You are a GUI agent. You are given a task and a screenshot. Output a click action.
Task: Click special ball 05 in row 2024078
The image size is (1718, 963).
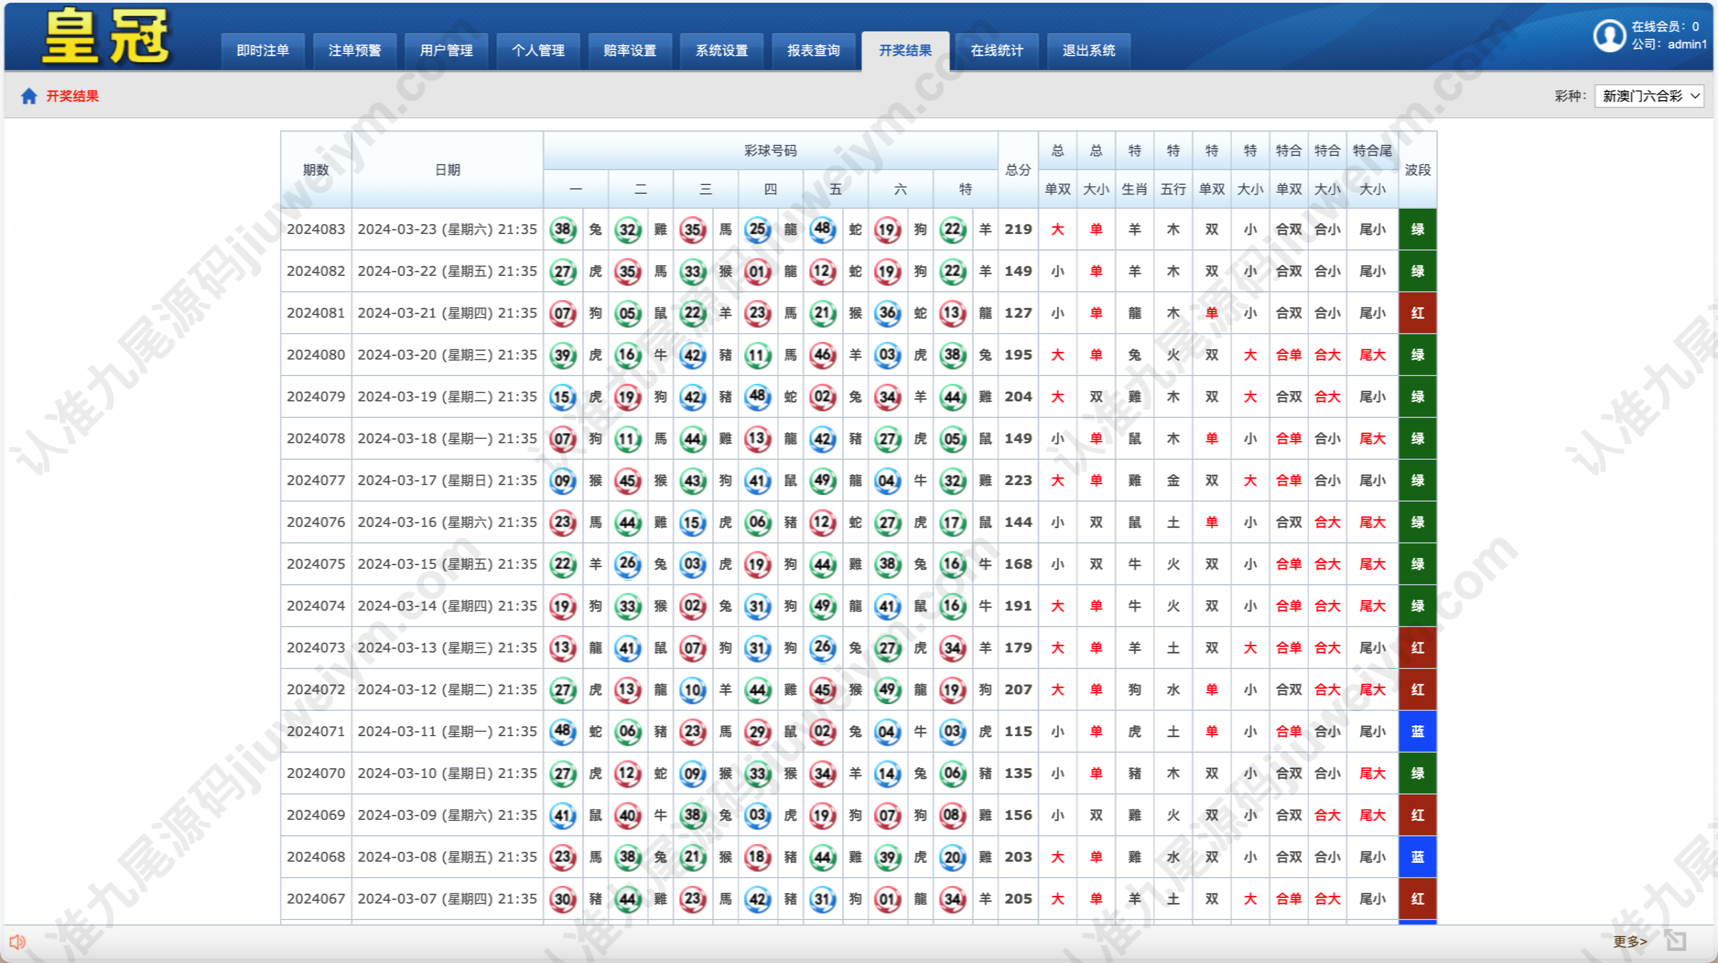pos(953,439)
